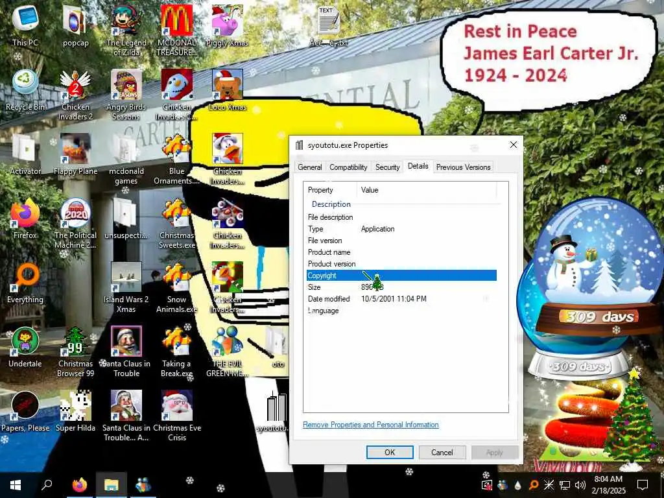Open the taskbar clock showing 8:04 AM
664x498 pixels.
[608, 485]
